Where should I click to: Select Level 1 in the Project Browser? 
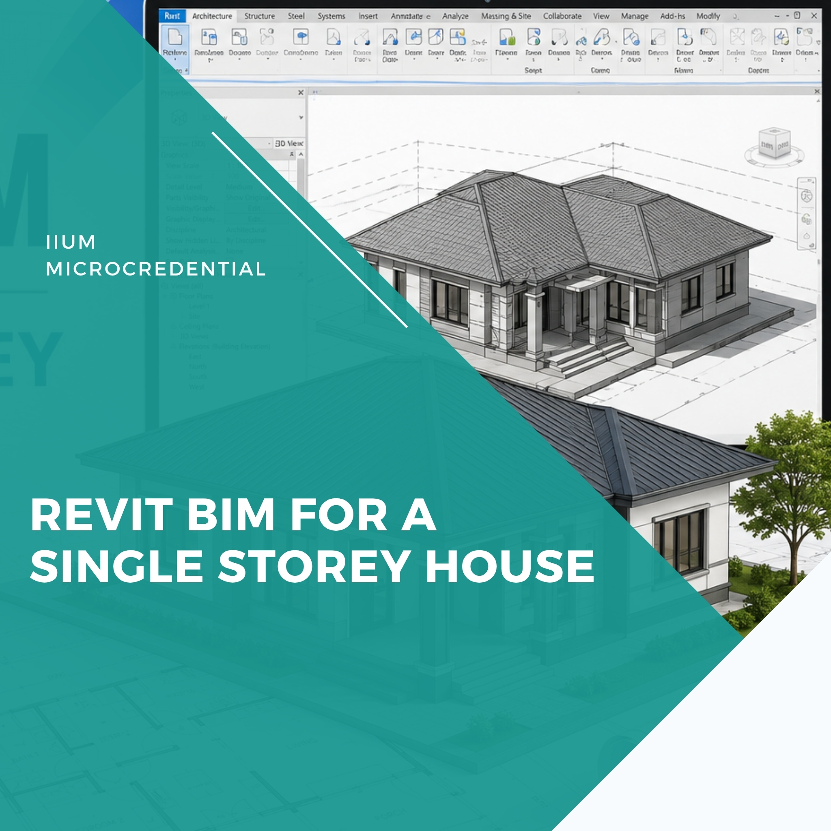[x=199, y=306]
